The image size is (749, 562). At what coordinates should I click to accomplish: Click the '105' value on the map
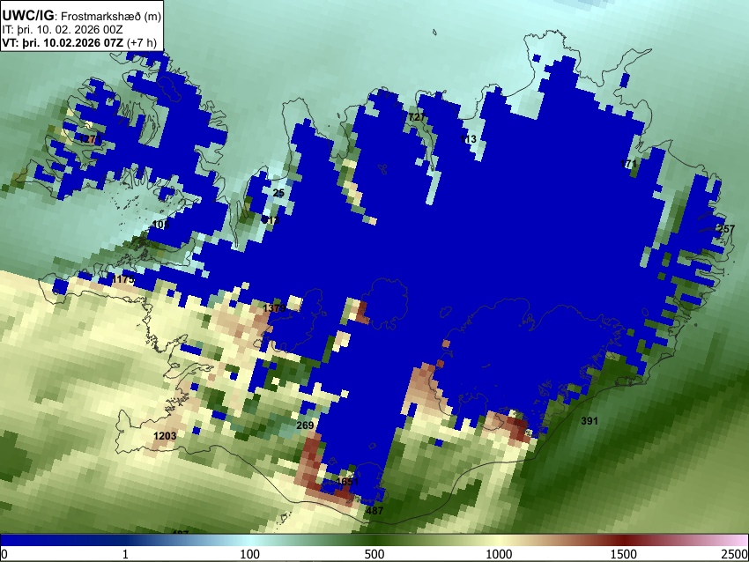(161, 225)
